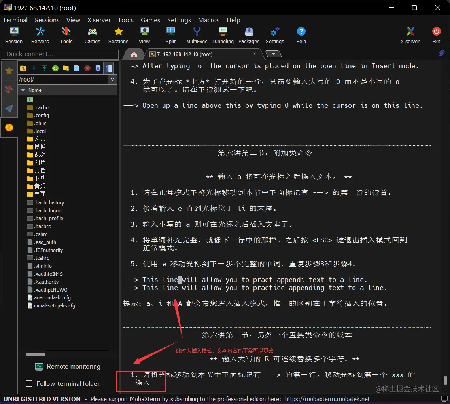450x404 pixels.
Task: Select the .Xauthority file
Action: pyautogui.click(x=43, y=282)
